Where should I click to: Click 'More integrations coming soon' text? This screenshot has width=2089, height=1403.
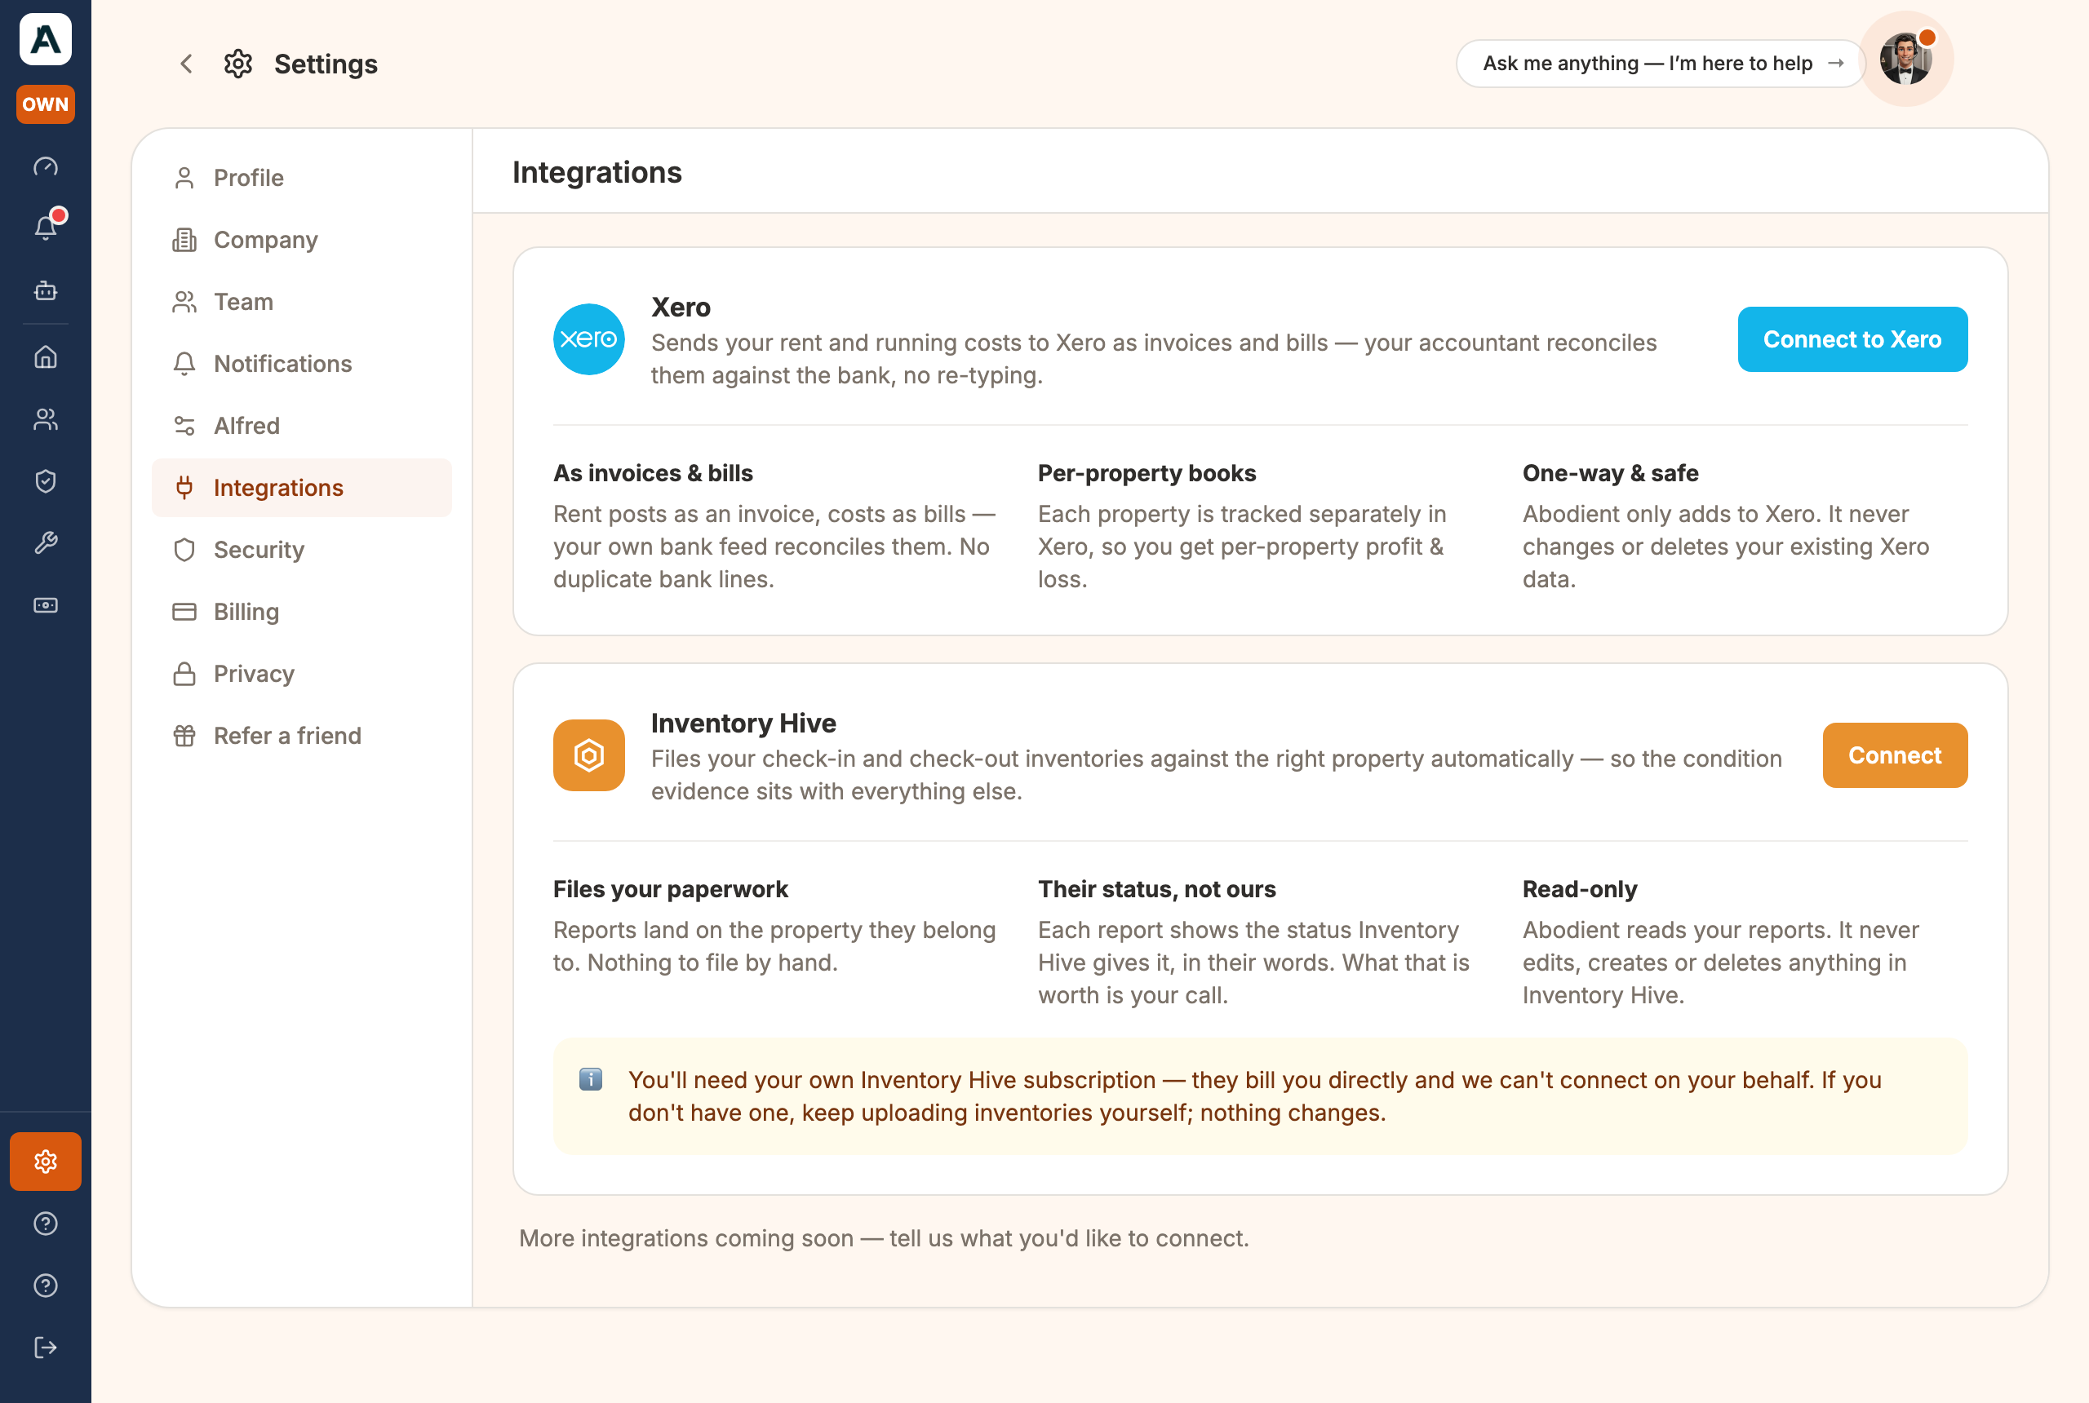[x=885, y=1237]
